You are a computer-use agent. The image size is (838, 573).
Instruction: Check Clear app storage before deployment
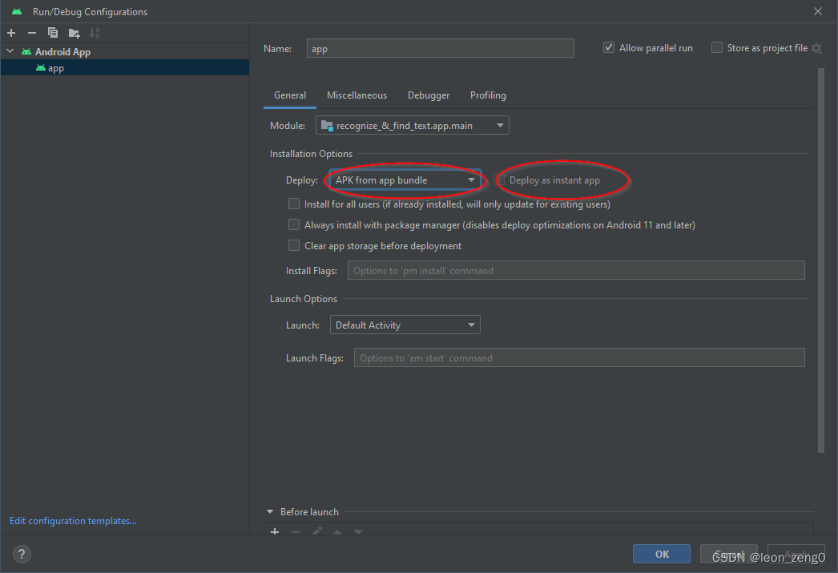294,245
